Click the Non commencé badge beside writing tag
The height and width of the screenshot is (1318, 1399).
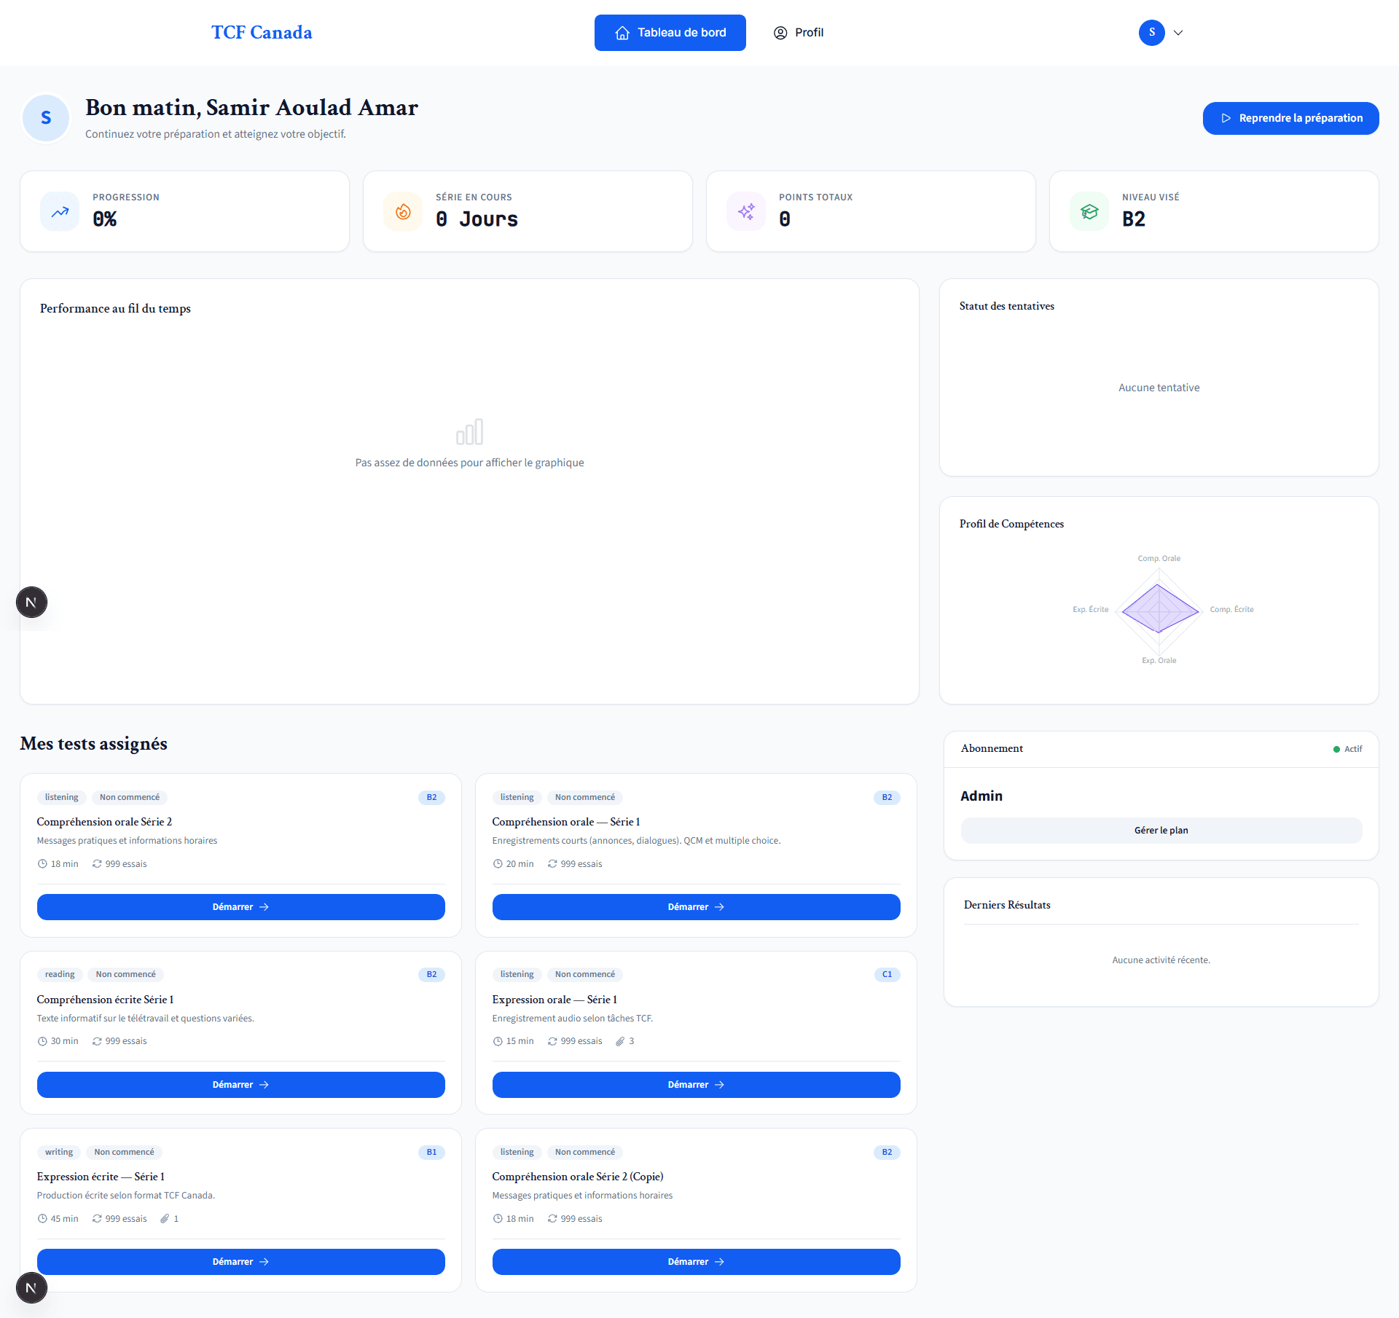point(125,1153)
